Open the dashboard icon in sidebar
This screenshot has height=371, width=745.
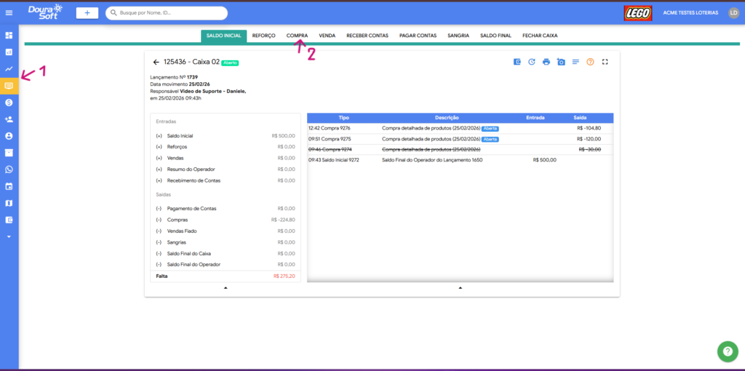9,35
